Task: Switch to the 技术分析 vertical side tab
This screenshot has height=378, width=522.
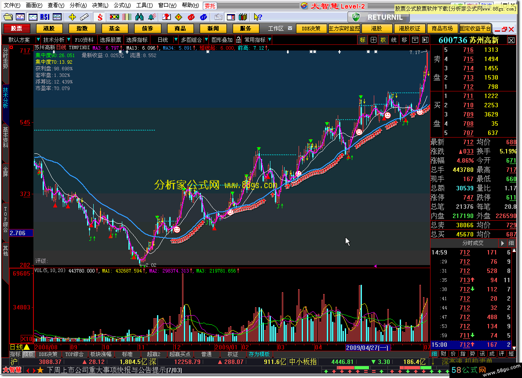Action: (6, 98)
